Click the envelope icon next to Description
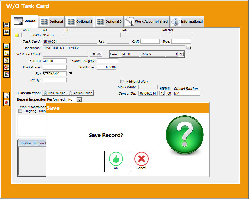The width and height of the screenshot is (249, 199). pyautogui.click(x=189, y=48)
